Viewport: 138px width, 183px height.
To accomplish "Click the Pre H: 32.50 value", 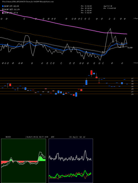I will tap(86, 8).
